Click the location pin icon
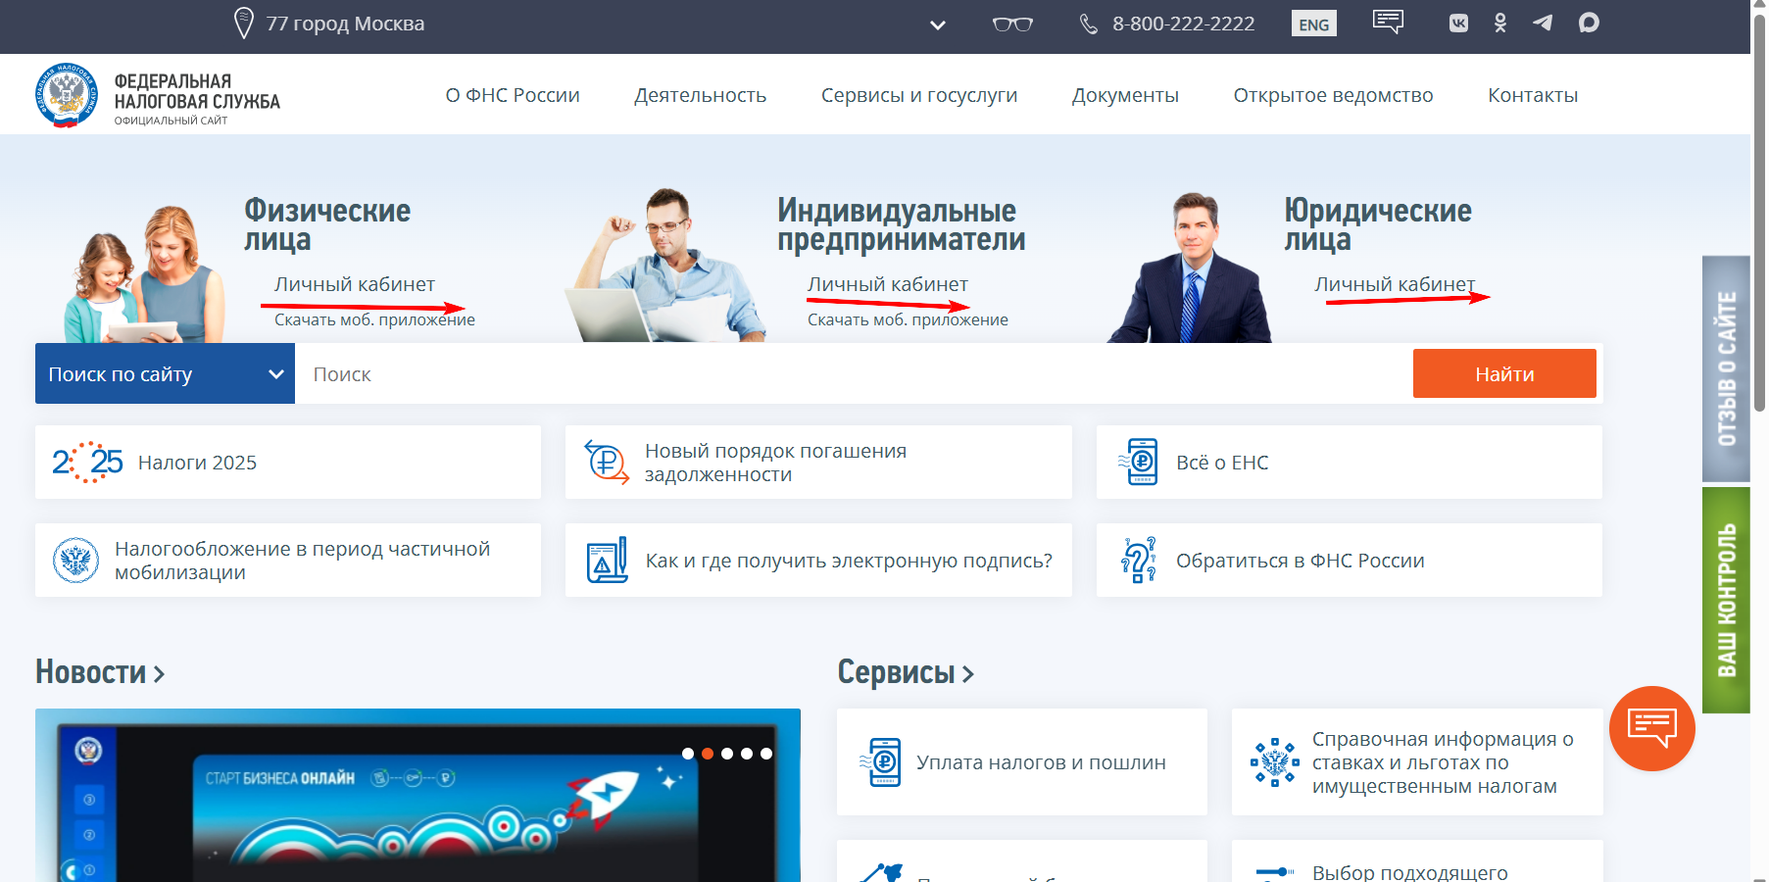This screenshot has height=882, width=1769. coord(244,24)
